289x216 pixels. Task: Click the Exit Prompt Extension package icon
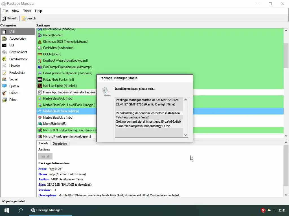point(40,67)
